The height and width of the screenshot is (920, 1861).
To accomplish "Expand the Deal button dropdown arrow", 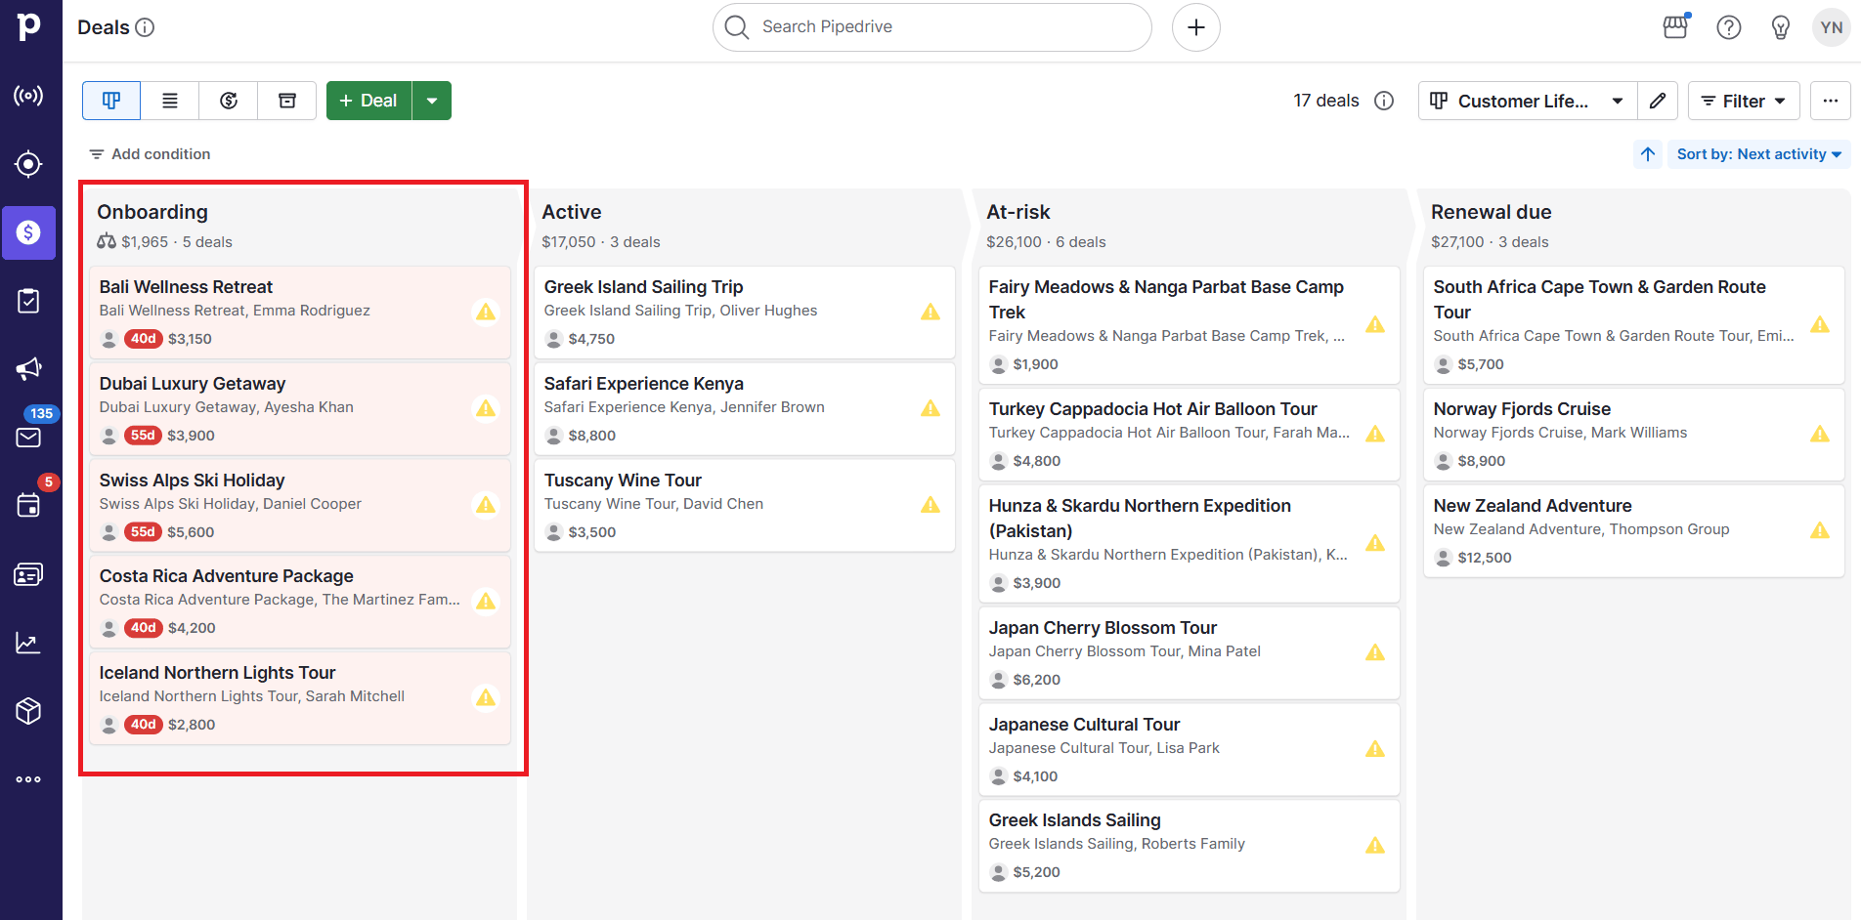I will pyautogui.click(x=432, y=101).
